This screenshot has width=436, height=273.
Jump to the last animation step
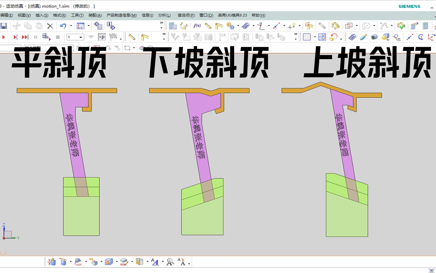coord(25,37)
